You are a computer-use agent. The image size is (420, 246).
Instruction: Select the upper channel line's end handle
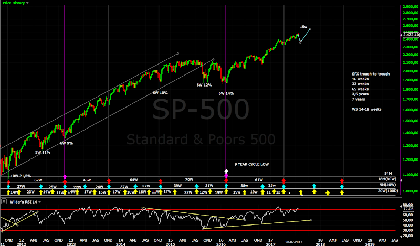coord(178,54)
